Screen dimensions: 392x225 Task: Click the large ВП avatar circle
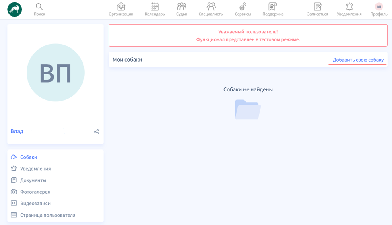coord(56,73)
